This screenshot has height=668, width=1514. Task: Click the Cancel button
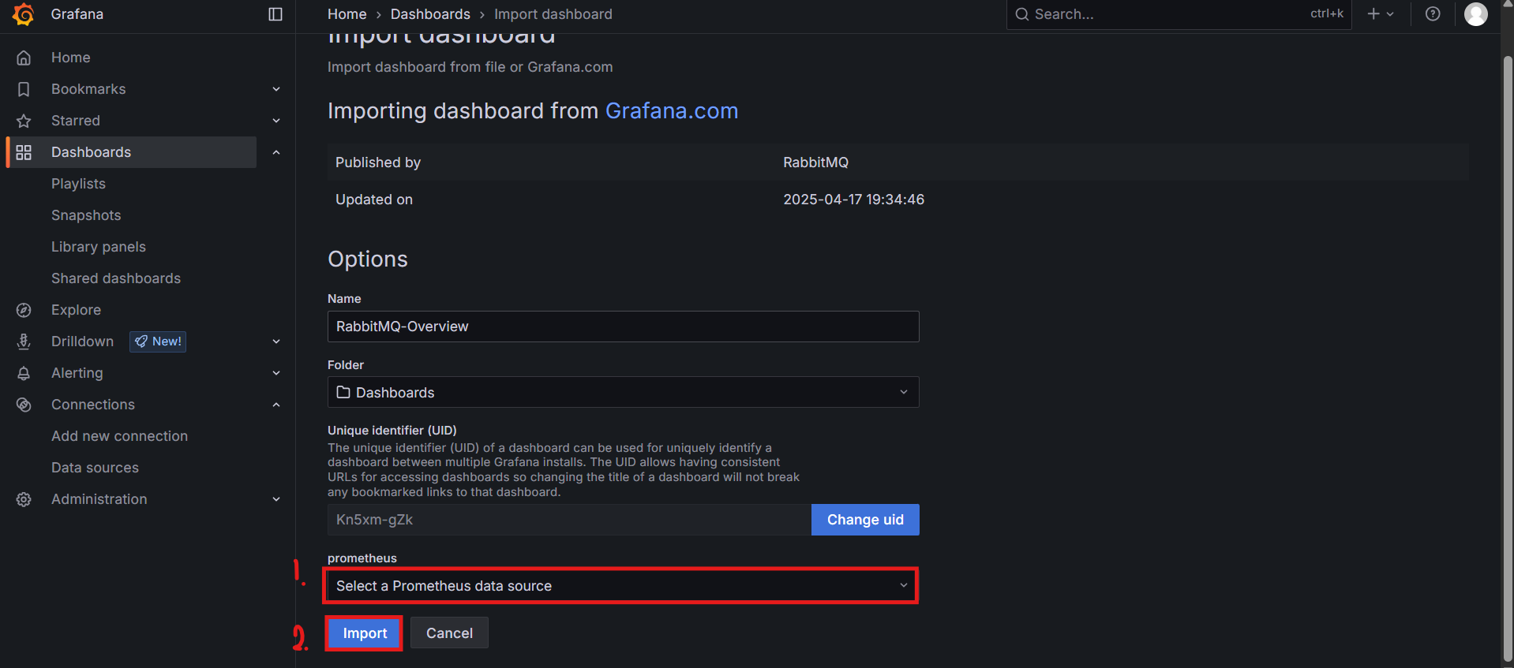point(449,633)
